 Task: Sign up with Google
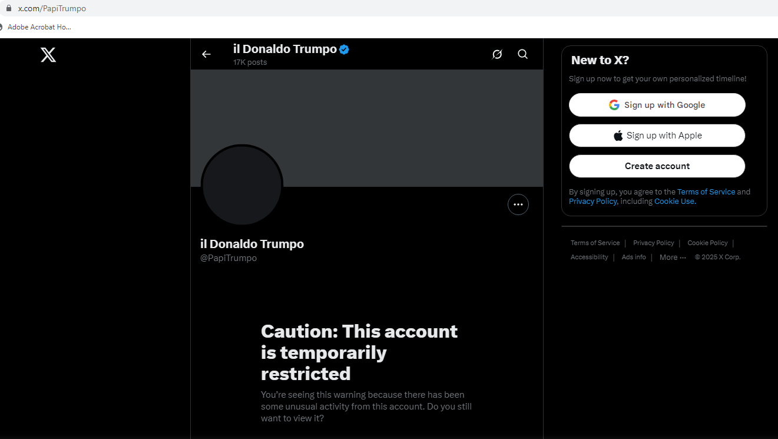[x=657, y=105]
